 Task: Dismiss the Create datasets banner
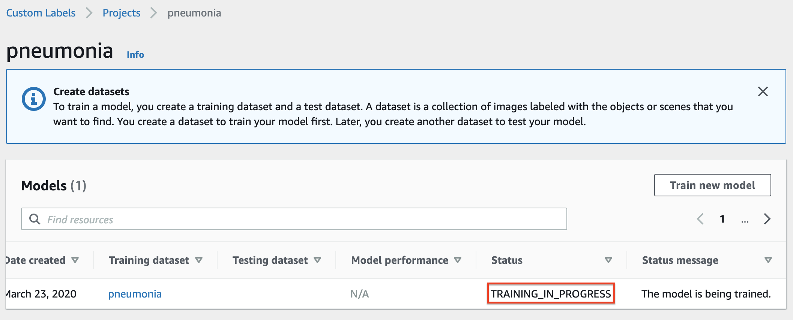click(763, 91)
